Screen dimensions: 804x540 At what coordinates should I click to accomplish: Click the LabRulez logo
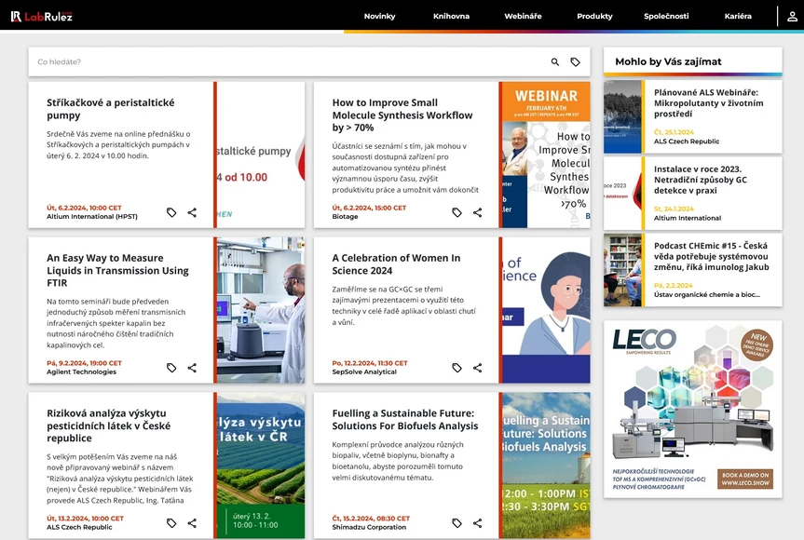point(41,15)
